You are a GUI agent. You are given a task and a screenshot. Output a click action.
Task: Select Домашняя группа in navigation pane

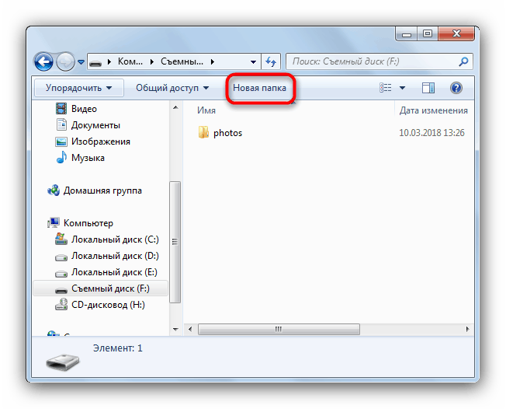(102, 191)
